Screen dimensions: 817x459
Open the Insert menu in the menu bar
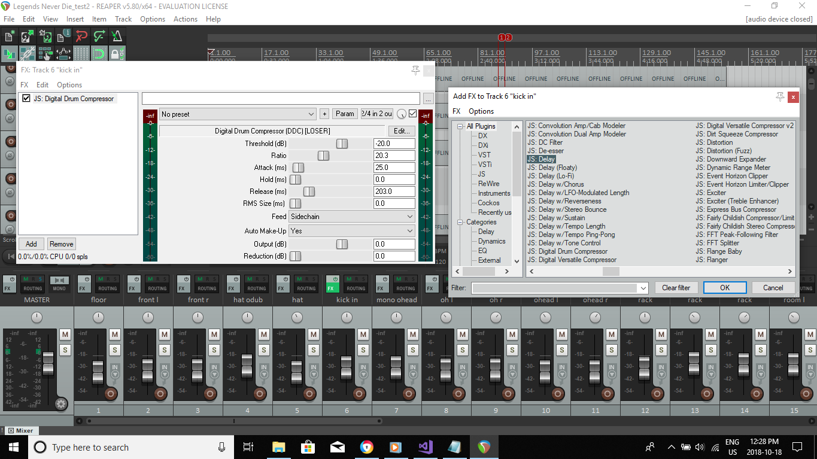[75, 19]
